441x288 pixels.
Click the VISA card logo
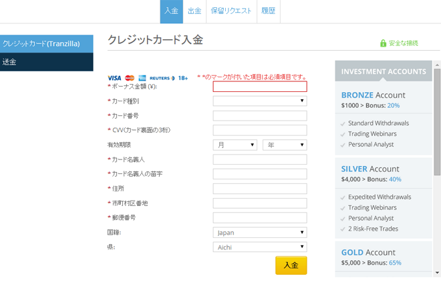click(x=114, y=78)
